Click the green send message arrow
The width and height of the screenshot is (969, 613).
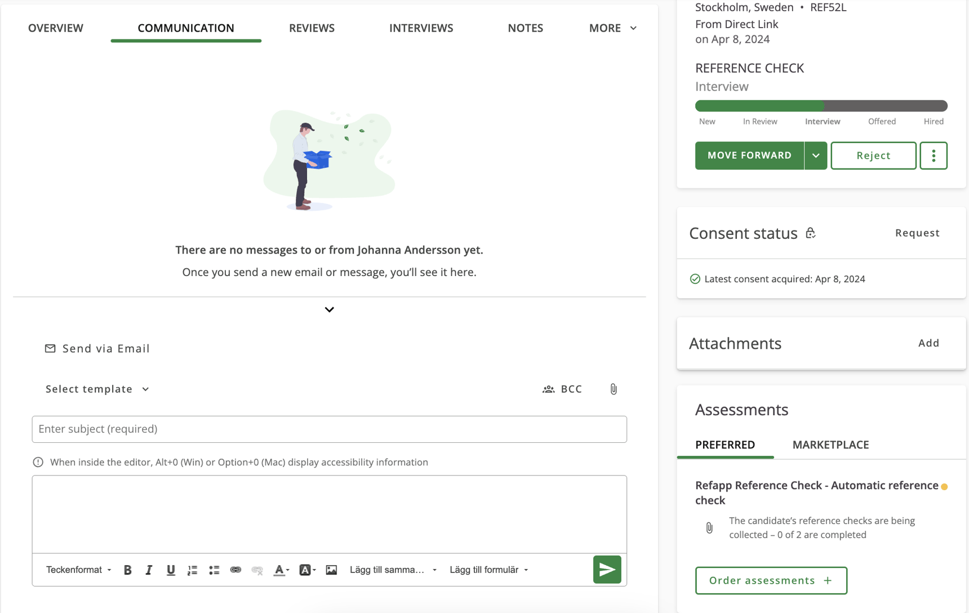tap(607, 570)
